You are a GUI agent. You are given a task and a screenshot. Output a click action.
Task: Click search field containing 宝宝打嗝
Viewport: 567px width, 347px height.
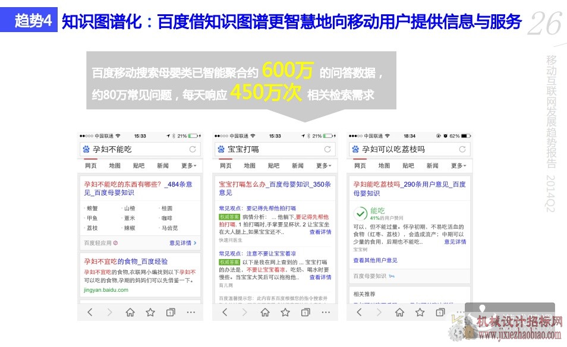point(275,149)
